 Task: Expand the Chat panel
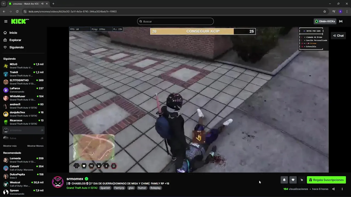[x=338, y=36]
